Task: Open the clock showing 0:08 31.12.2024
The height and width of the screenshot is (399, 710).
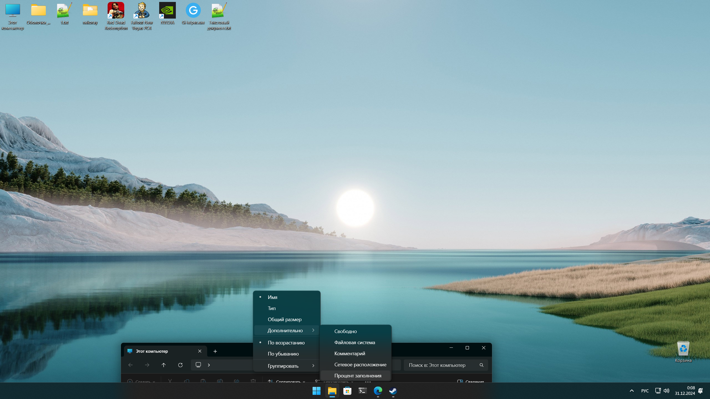Action: click(x=685, y=391)
